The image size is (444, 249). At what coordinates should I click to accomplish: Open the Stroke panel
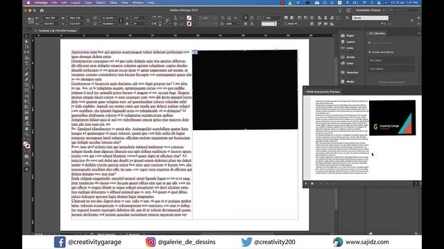(348, 57)
